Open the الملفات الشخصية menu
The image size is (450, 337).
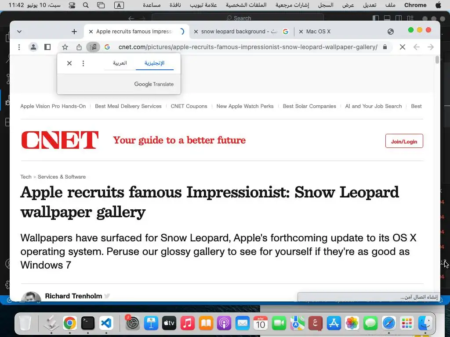point(246,5)
